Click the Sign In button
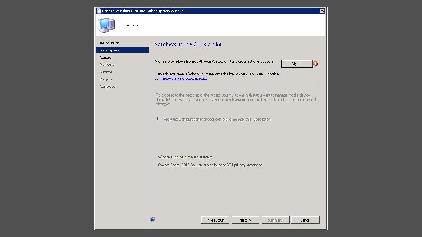Screen dimensions: 422x237 click(297, 64)
